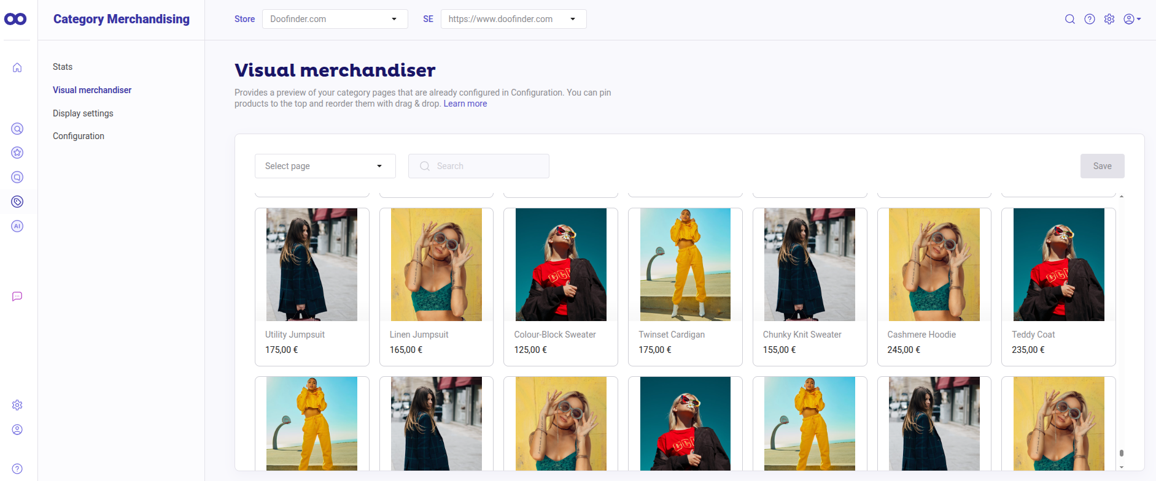This screenshot has width=1156, height=481.
Task: Follow the Learn more link
Action: [465, 104]
